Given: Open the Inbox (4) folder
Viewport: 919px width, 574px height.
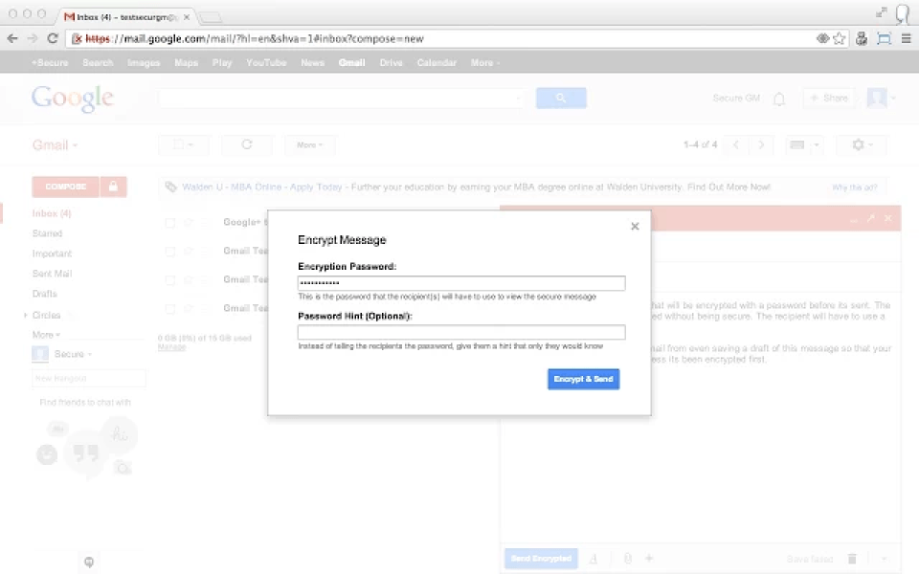Looking at the screenshot, I should pos(52,213).
